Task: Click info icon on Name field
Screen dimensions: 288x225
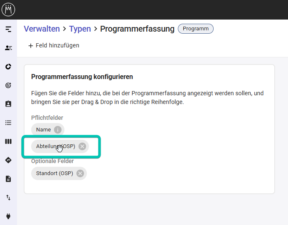Action: [58, 130]
